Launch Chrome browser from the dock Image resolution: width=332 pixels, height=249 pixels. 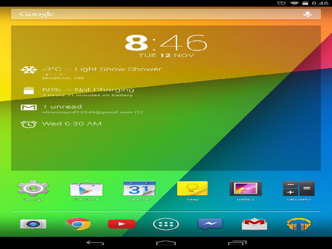(77, 224)
